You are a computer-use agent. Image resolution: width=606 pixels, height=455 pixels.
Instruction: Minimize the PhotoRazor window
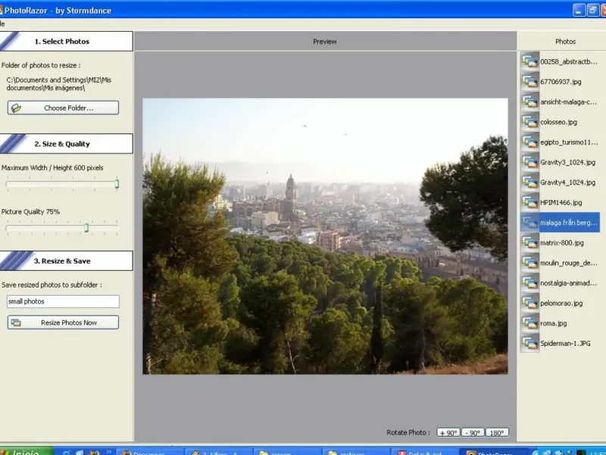point(579,11)
